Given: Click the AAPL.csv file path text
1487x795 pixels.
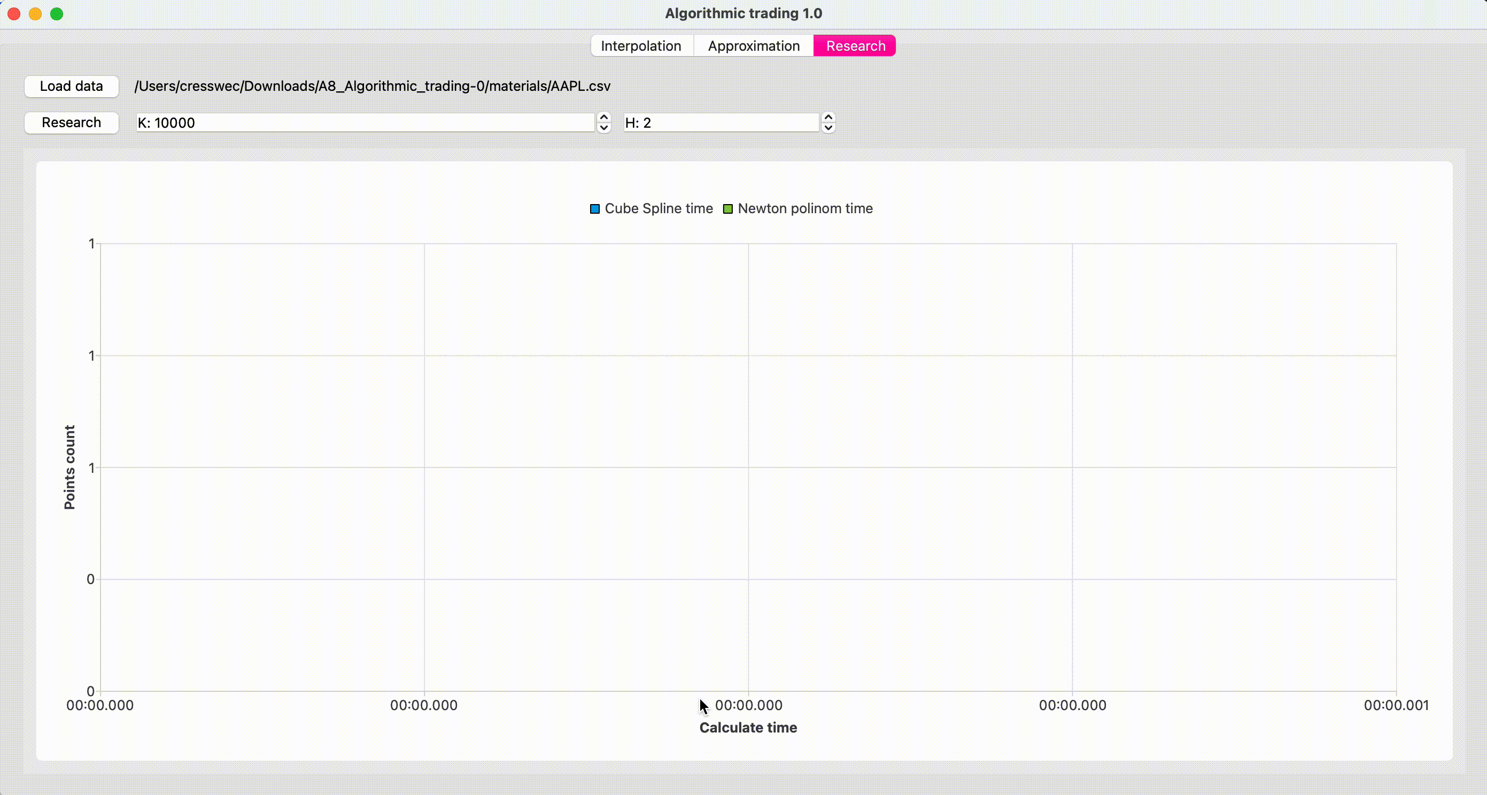Looking at the screenshot, I should (373, 86).
